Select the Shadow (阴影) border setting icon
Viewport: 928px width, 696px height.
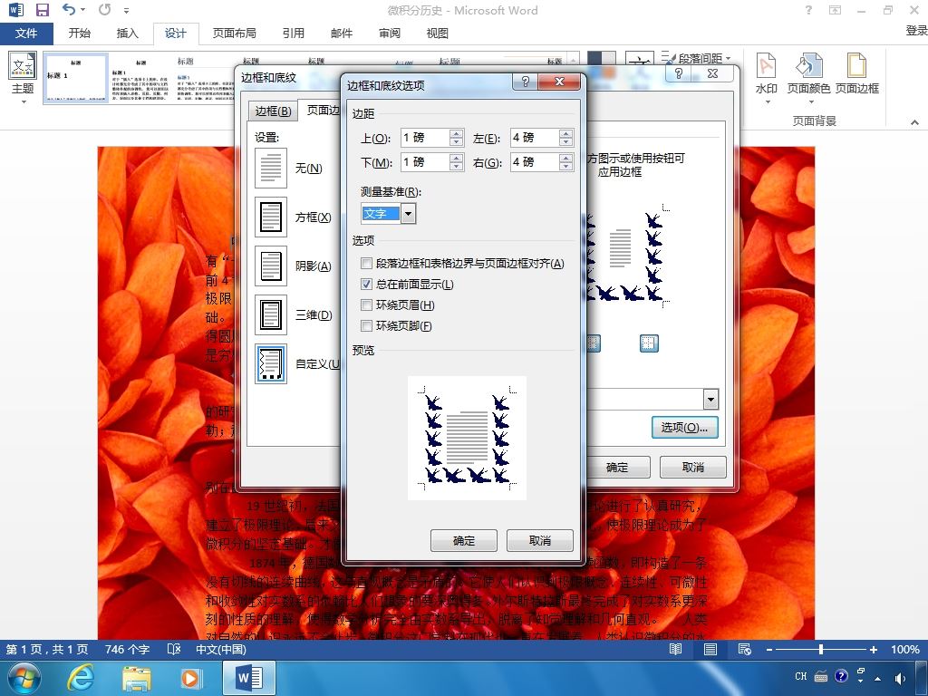[x=271, y=266]
